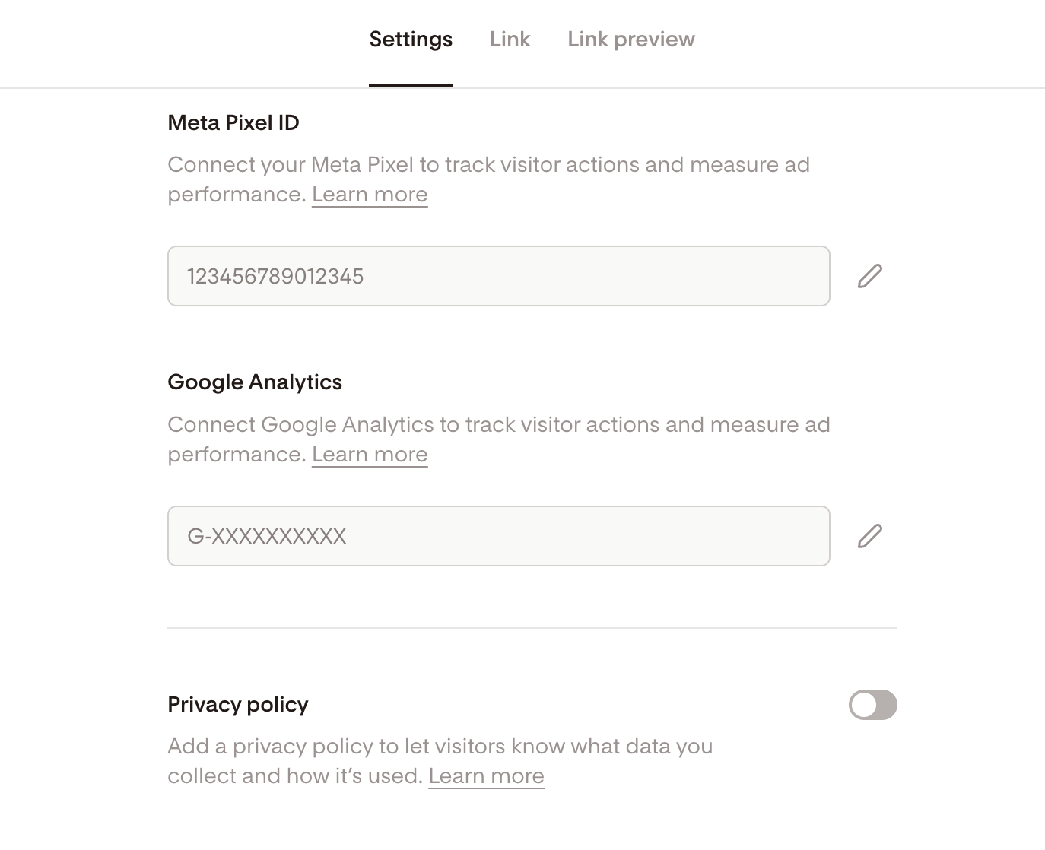Go to the Link preview tab
Screen dimensions: 1045x850
coord(630,40)
